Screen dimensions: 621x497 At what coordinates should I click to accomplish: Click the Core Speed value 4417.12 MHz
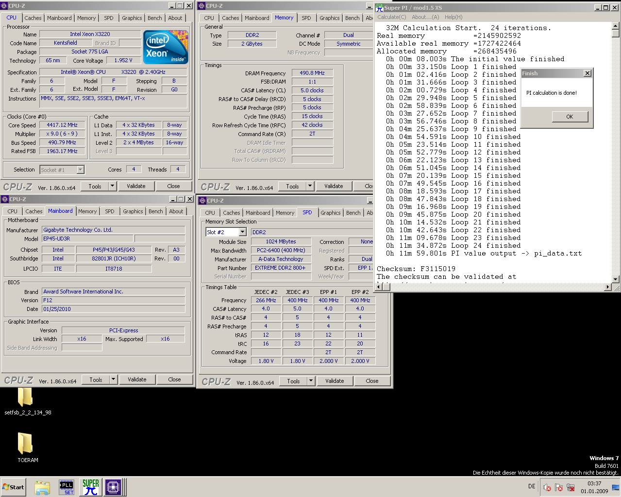[x=62, y=125]
